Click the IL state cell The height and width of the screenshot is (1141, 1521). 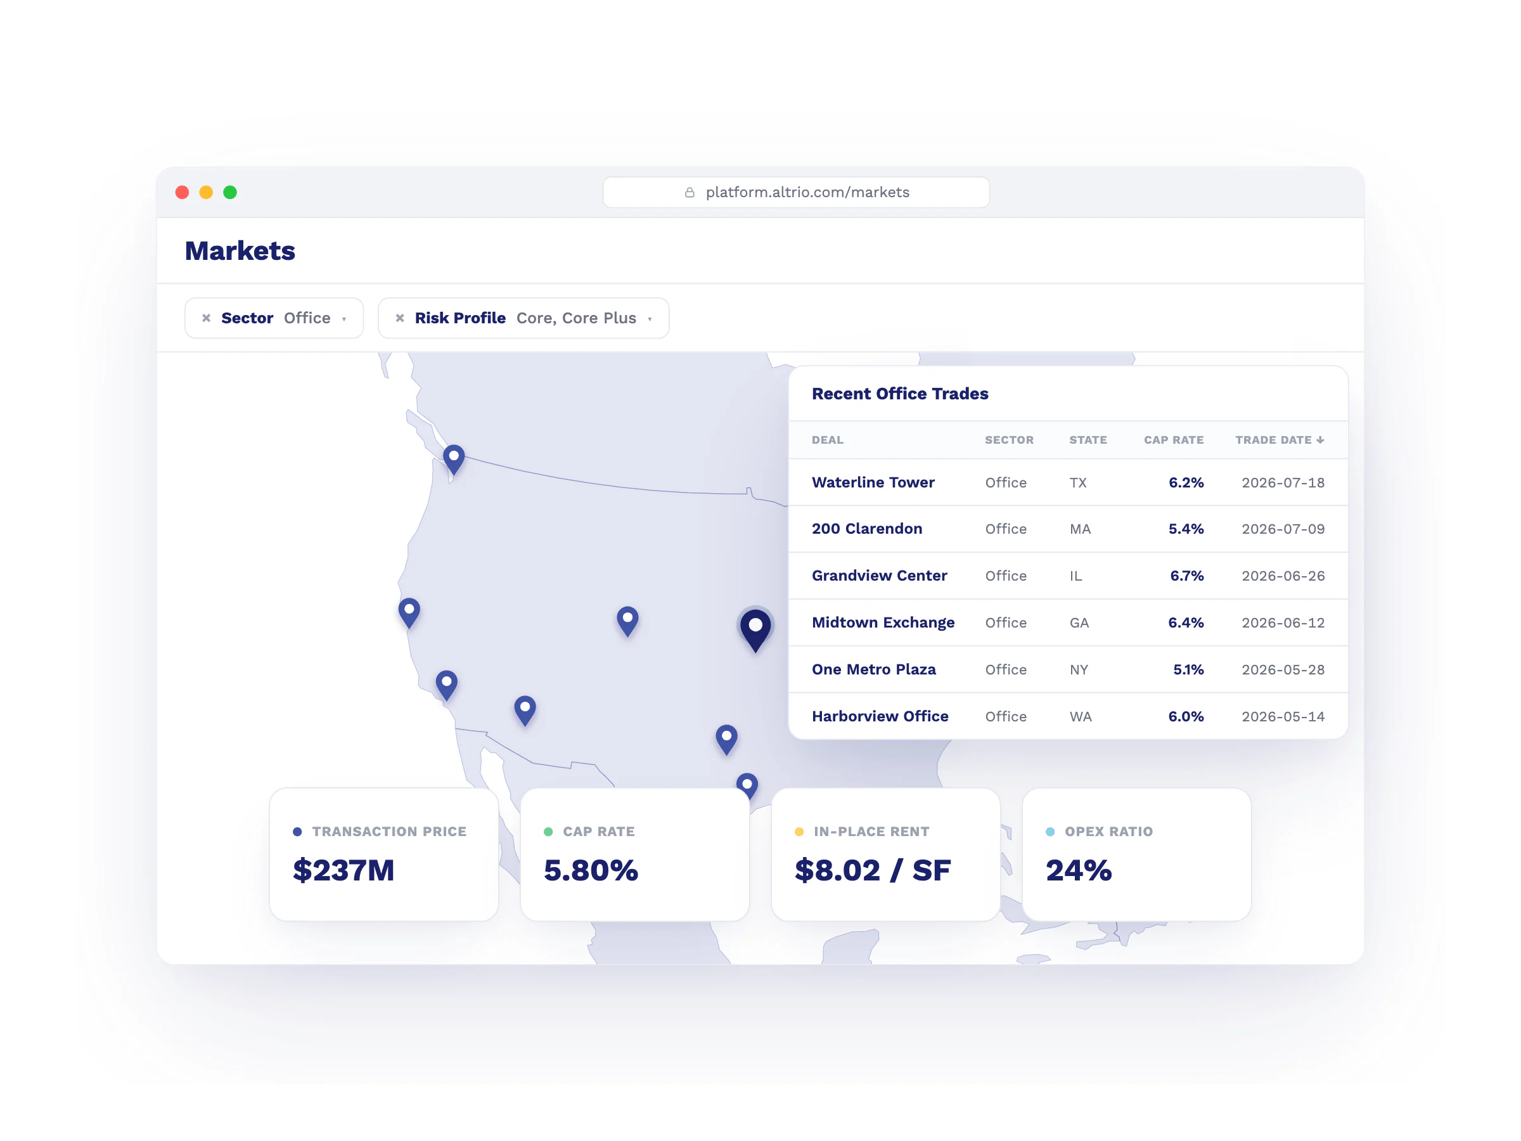coord(1075,576)
